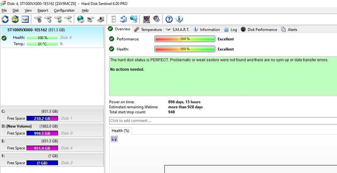The image size is (337, 173).
Task: Click the disk panel toolbar icon
Action: 25,19
